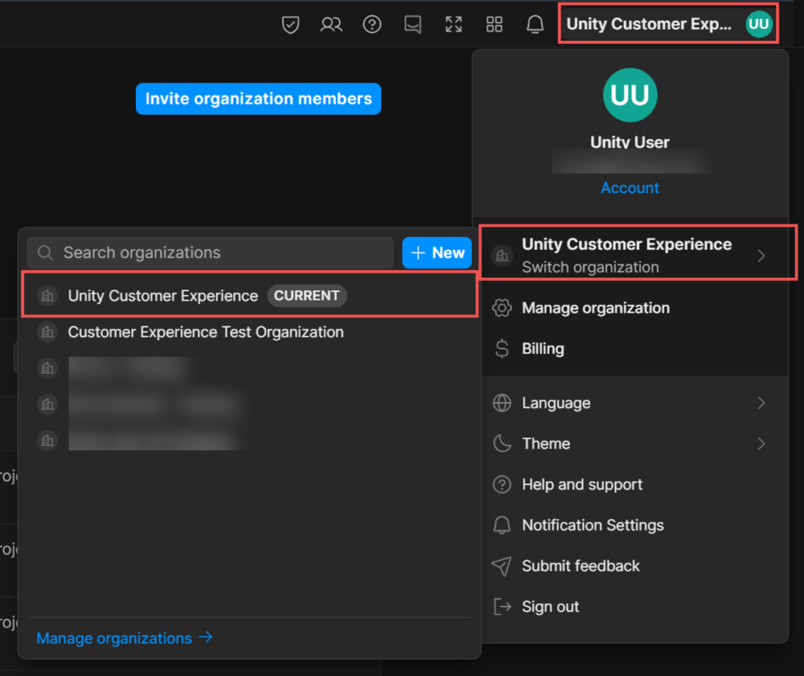The height and width of the screenshot is (676, 804).
Task: Open Manage organizations link
Action: [x=124, y=638]
